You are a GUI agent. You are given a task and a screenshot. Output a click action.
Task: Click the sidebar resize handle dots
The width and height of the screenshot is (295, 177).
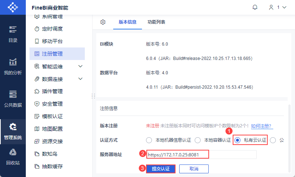pos(93,96)
